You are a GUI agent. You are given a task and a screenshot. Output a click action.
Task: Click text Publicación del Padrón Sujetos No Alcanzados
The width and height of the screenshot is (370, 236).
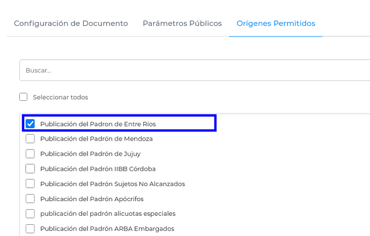113,184
